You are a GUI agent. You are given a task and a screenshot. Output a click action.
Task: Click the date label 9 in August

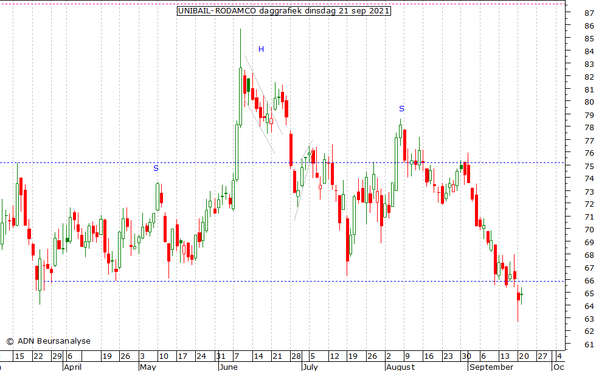pyautogui.click(x=407, y=356)
